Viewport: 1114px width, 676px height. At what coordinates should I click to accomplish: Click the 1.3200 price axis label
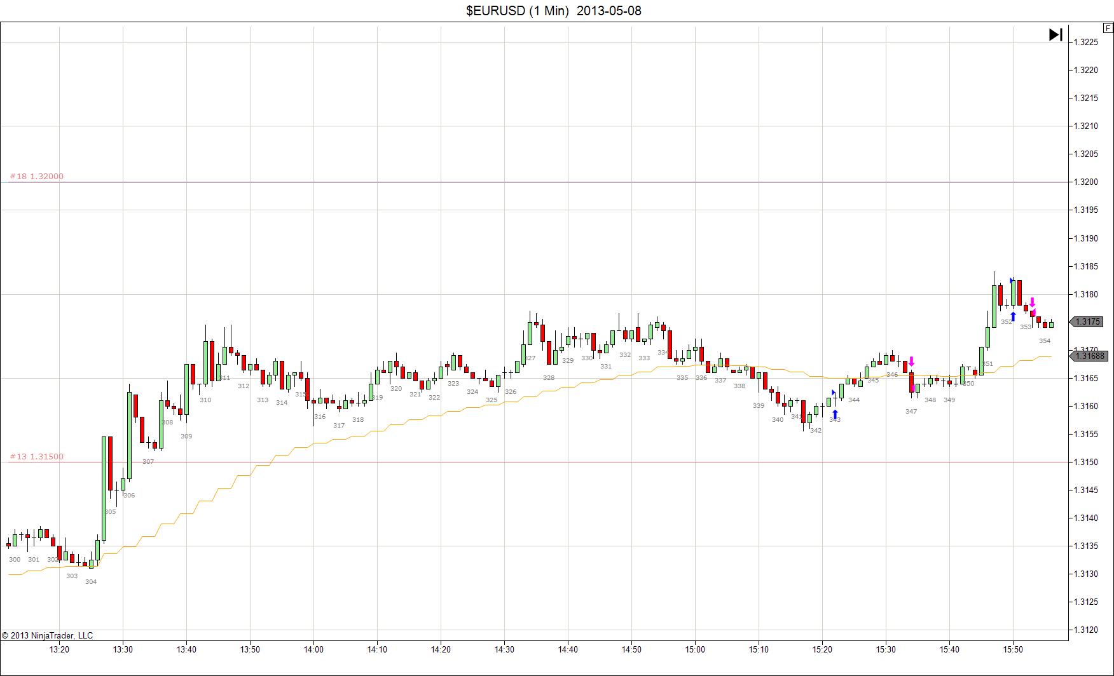tap(1086, 182)
